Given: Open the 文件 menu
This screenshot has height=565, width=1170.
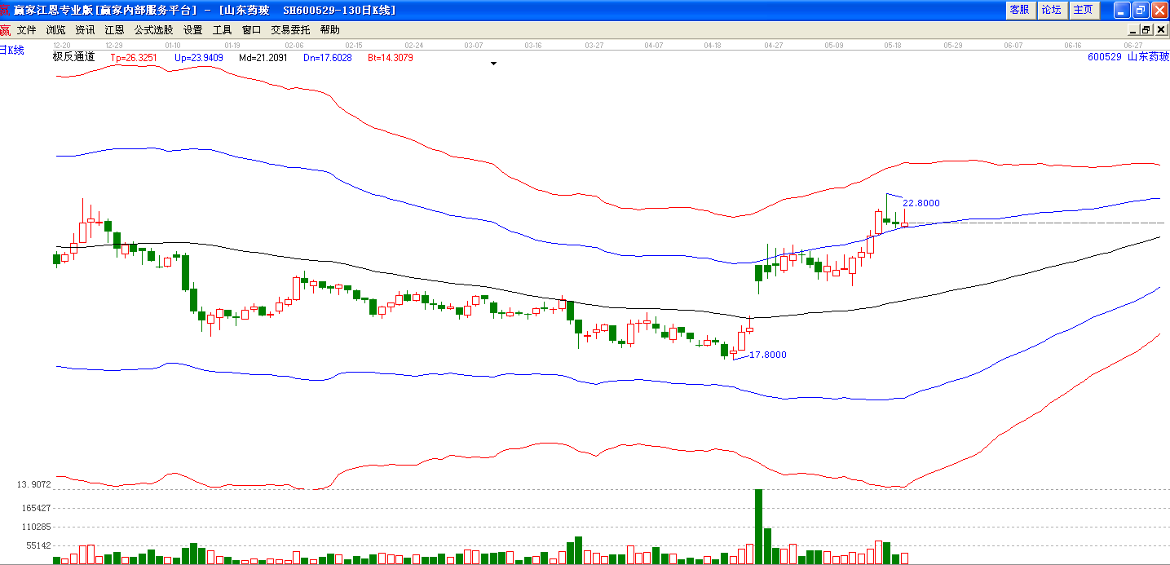Looking at the screenshot, I should [x=27, y=30].
